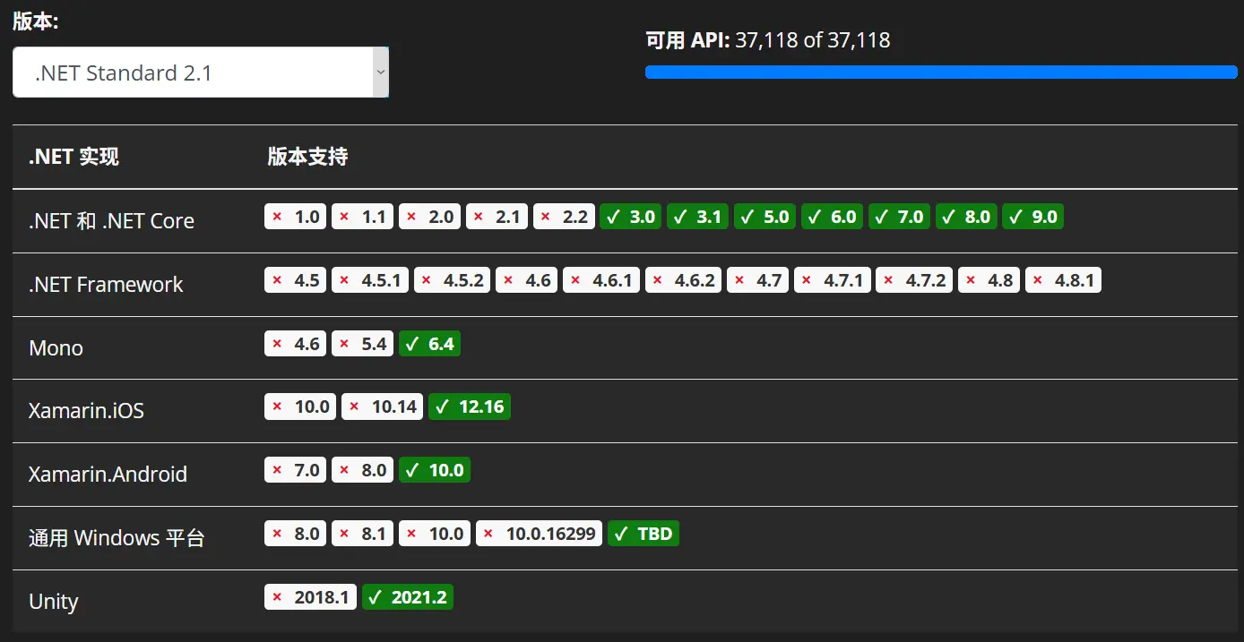Viewport: 1244px width, 642px height.
Task: Click the Mono 6.4 supported badge
Action: click(x=429, y=344)
